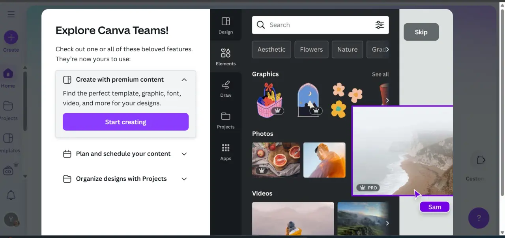
Task: Advance Graphics row with the arrow
Action: pos(387,100)
